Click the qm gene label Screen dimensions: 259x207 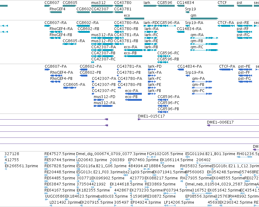tap(194, 15)
